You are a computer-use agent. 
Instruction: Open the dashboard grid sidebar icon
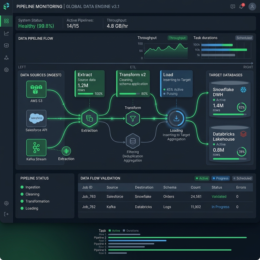coord(6,21)
